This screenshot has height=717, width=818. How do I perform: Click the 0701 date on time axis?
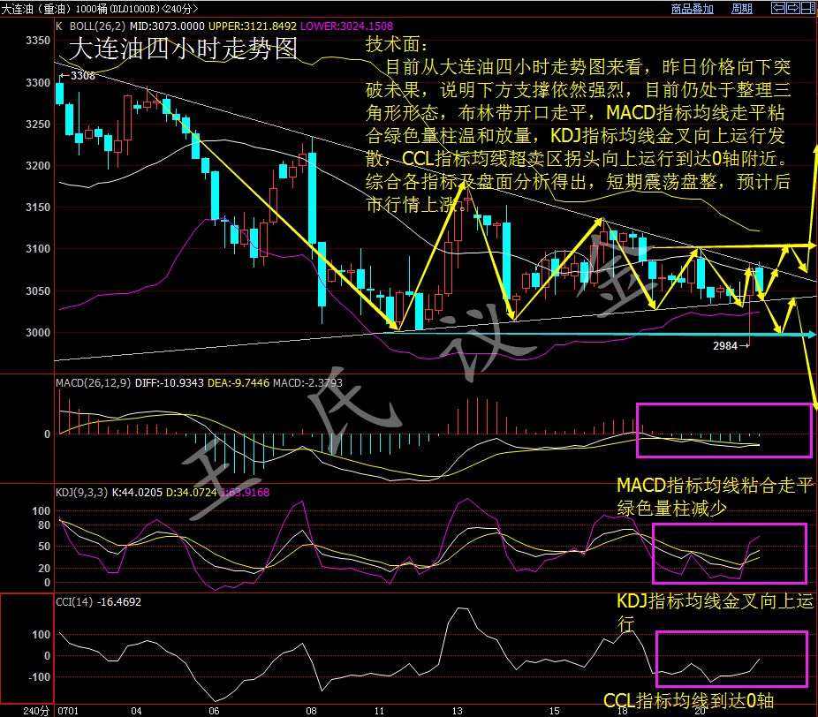click(65, 710)
